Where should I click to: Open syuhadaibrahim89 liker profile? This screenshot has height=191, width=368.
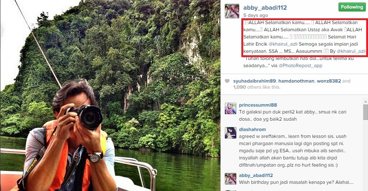(254, 81)
